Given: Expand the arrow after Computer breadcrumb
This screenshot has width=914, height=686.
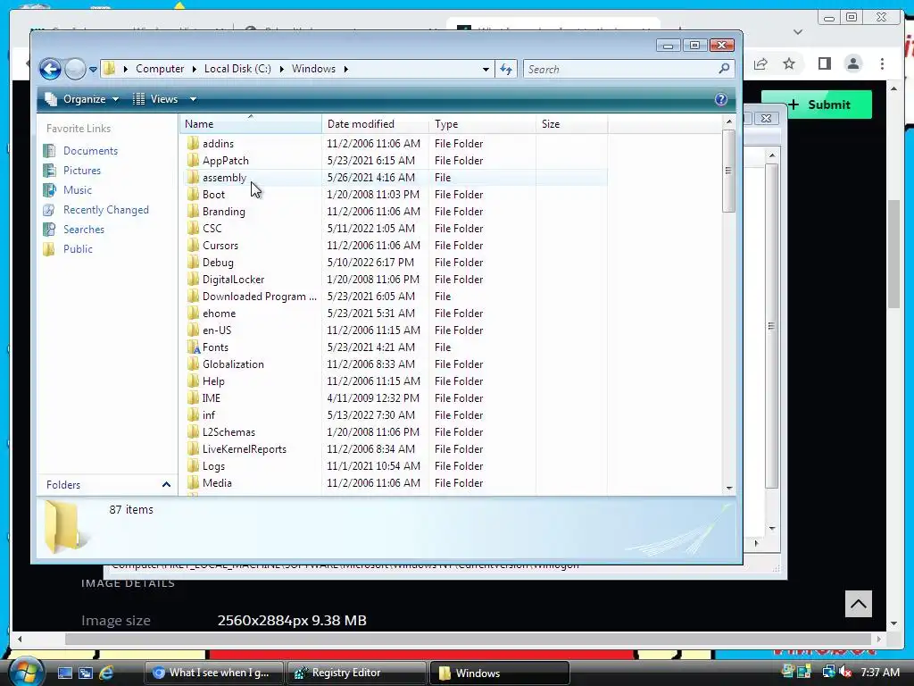Looking at the screenshot, I should coord(194,69).
